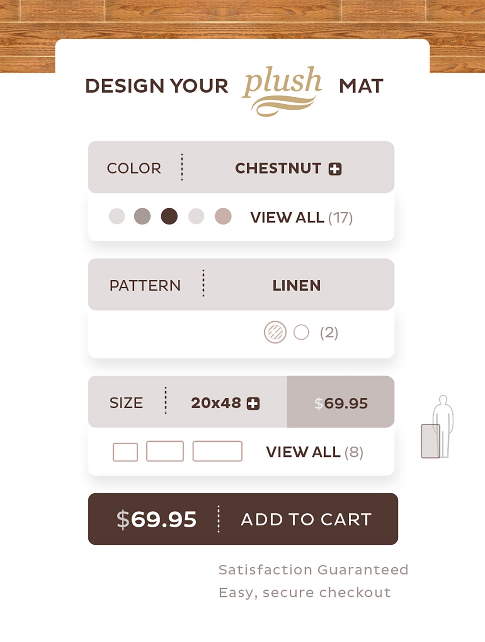485x642 pixels.
Task: Select the plain empty pattern circle
Action: point(301,332)
